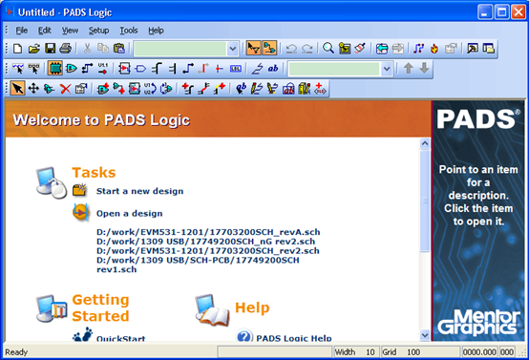This screenshot has width=529, height=360.
Task: Click the Copy toolbar icon
Action: click(103, 49)
